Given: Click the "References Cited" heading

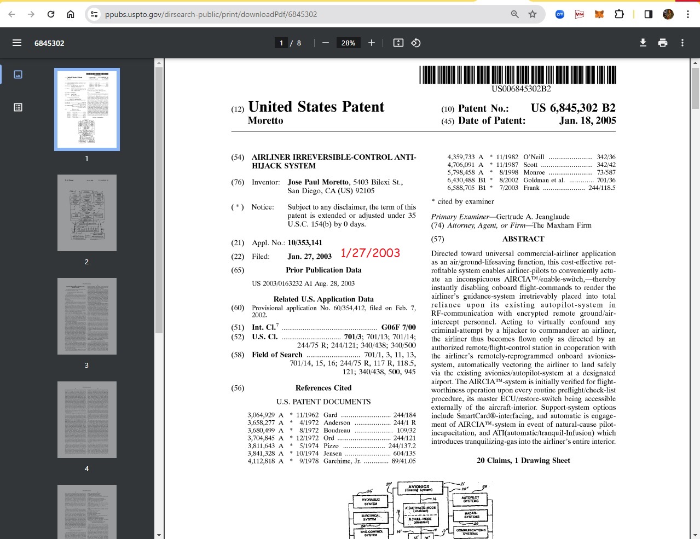Looking at the screenshot, I should (323, 388).
